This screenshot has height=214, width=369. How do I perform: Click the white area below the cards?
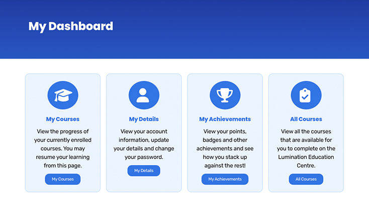tap(185, 203)
